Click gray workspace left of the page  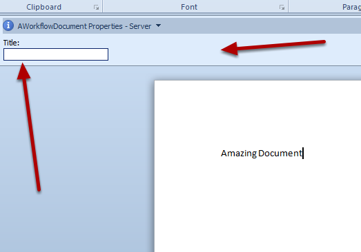tap(92, 161)
